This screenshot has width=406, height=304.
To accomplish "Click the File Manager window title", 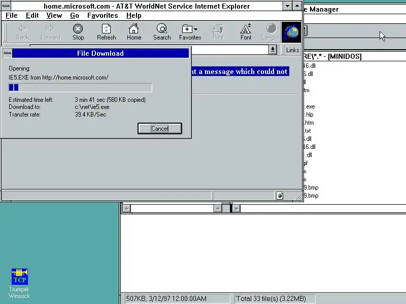I will pyautogui.click(x=321, y=9).
